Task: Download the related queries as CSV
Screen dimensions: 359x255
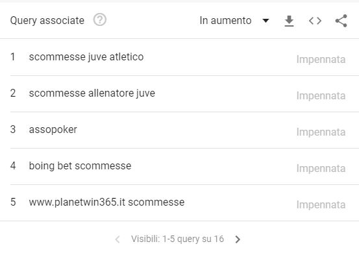Action: 289,21
